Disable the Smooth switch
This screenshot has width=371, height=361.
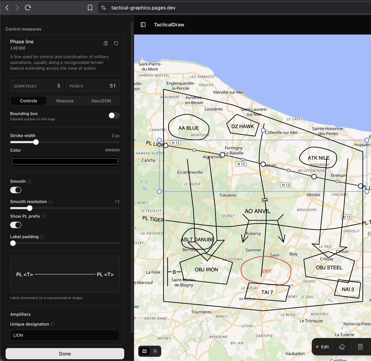tap(16, 190)
